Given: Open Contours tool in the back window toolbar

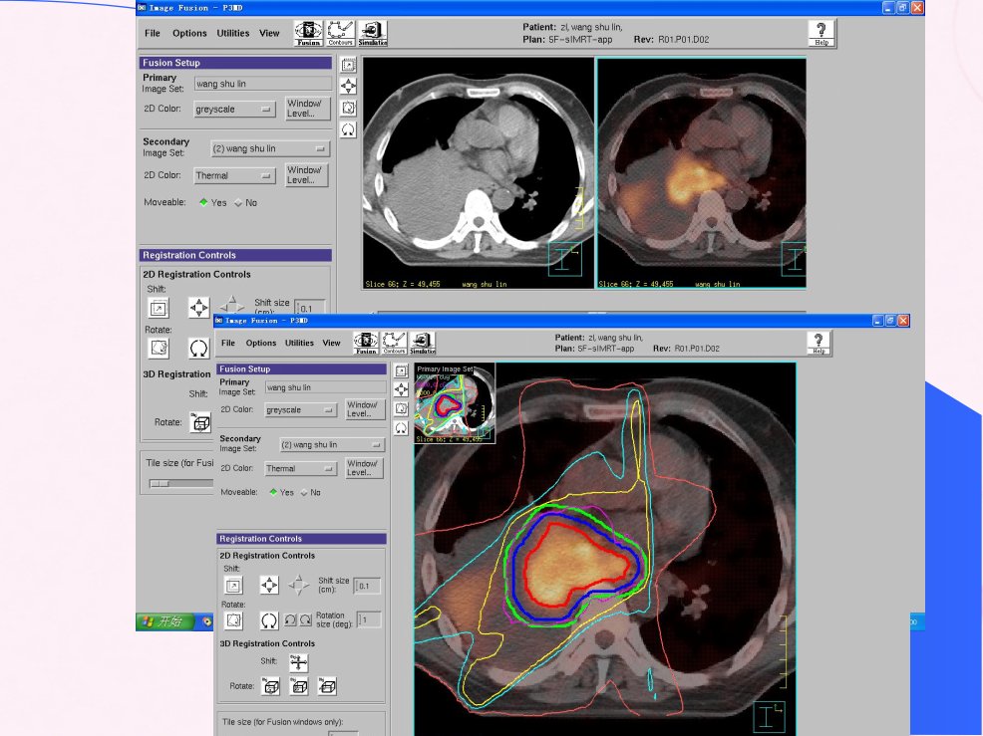Looking at the screenshot, I should 340,33.
